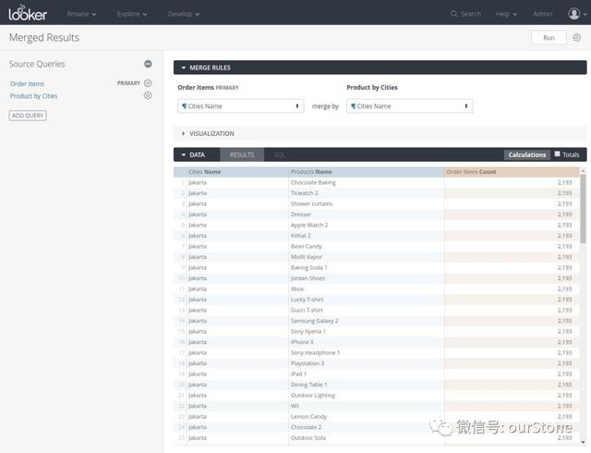The width and height of the screenshot is (591, 453).
Task: Select the Results tab
Action: [x=242, y=154]
